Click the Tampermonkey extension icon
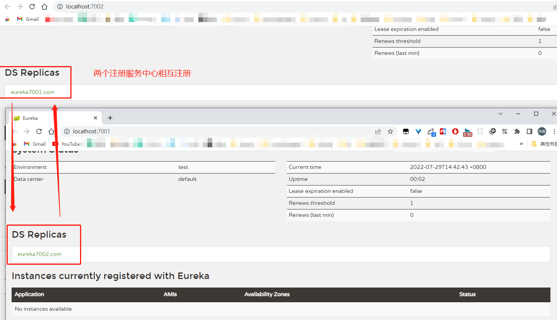557x320 pixels. click(406, 131)
